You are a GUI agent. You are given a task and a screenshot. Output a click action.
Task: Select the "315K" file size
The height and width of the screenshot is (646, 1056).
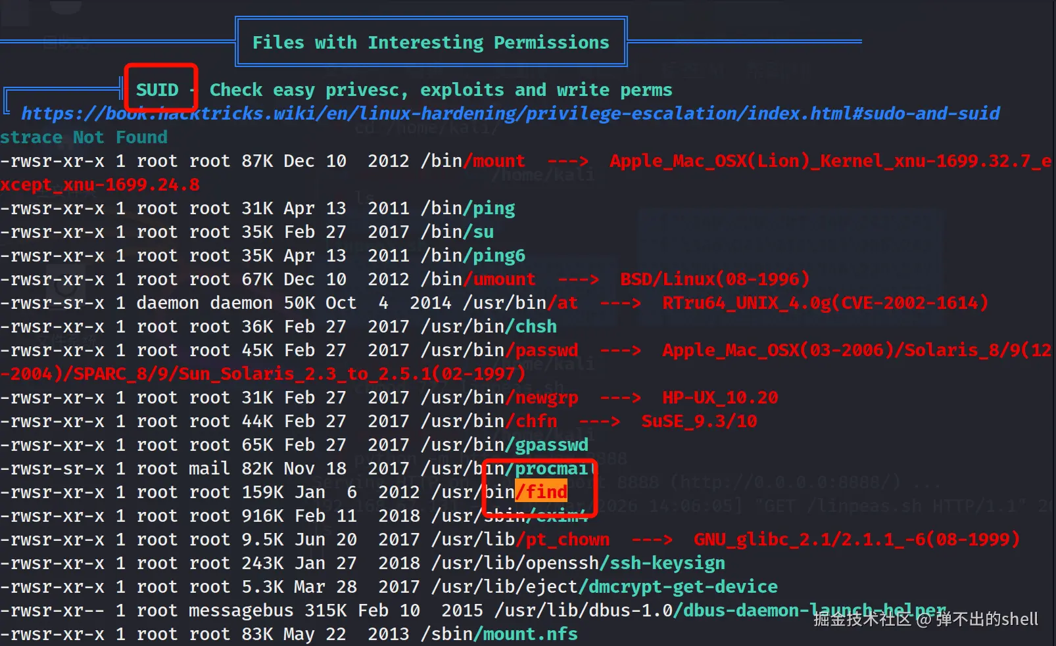pos(325,611)
